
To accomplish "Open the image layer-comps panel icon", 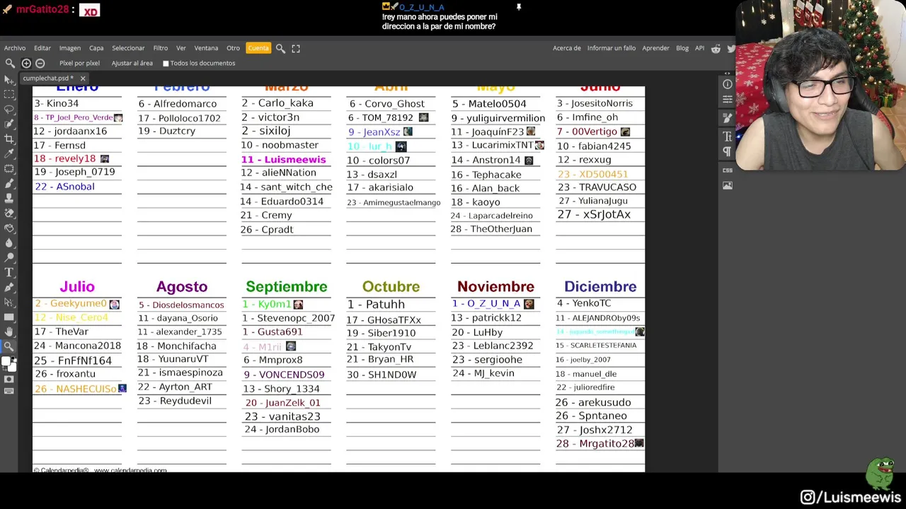I will (x=728, y=185).
